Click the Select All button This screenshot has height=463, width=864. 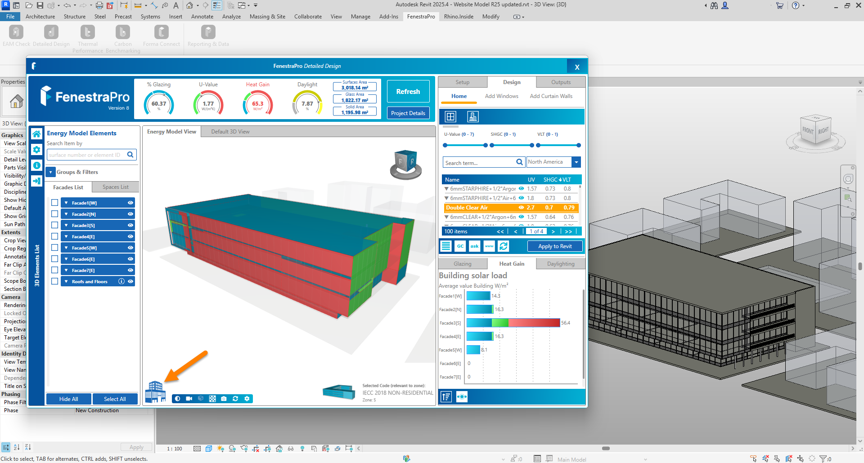pyautogui.click(x=115, y=399)
